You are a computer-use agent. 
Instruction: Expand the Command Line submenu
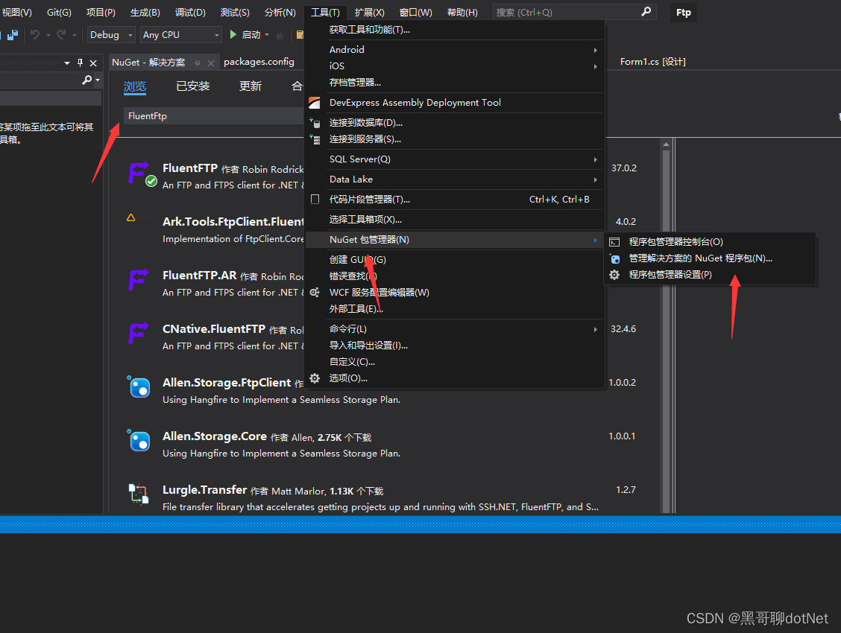coord(596,329)
